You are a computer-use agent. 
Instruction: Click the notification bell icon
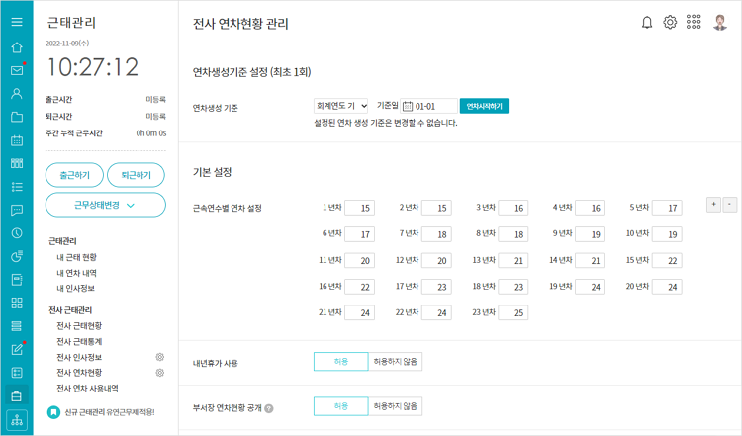pos(647,22)
